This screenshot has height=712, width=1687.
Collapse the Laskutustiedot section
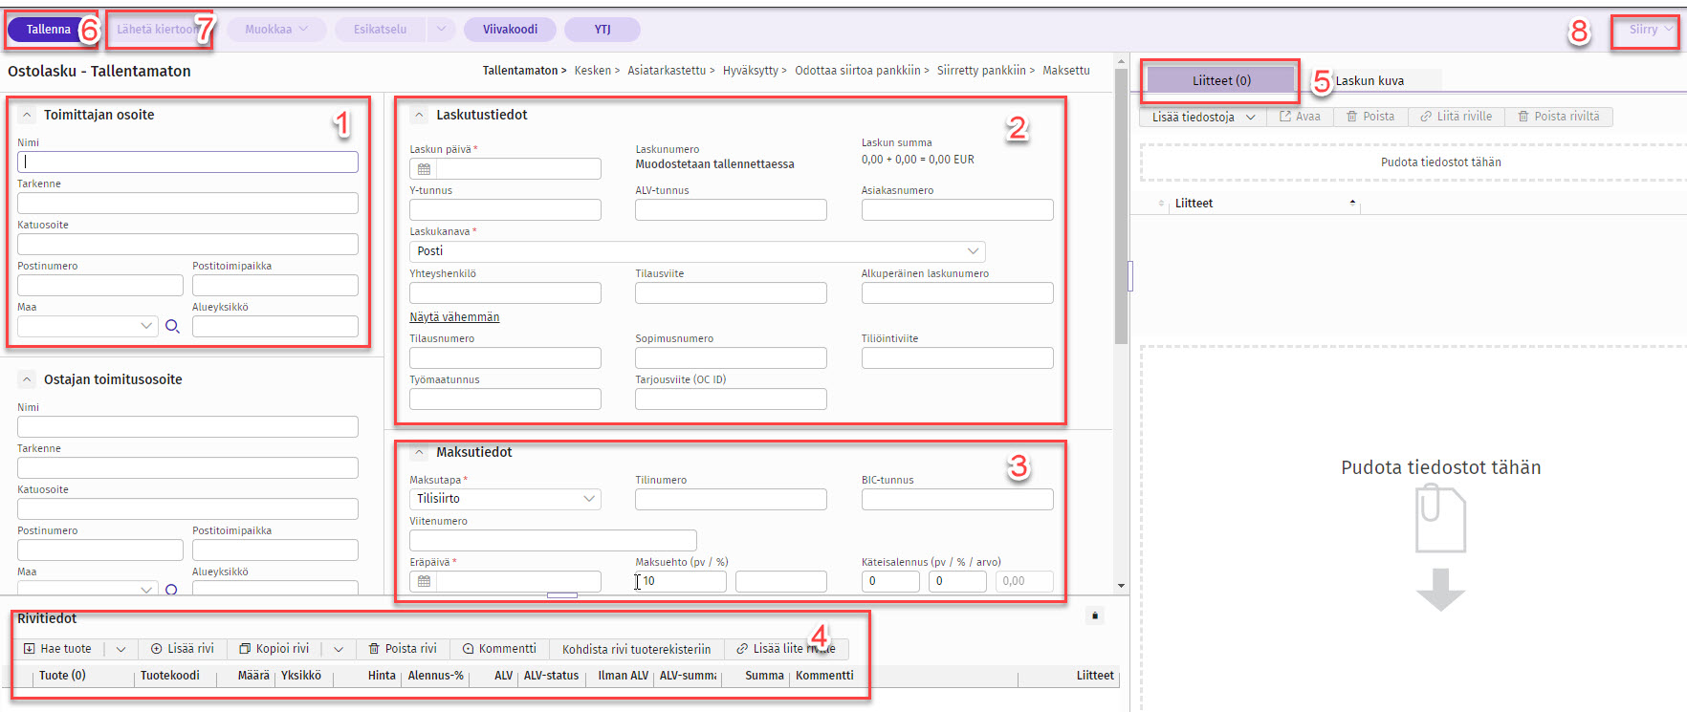click(x=419, y=115)
